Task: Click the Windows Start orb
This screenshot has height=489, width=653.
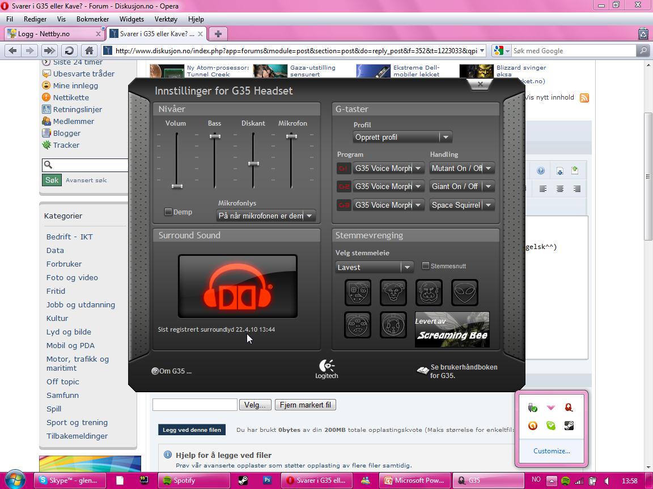Action: (x=15, y=479)
